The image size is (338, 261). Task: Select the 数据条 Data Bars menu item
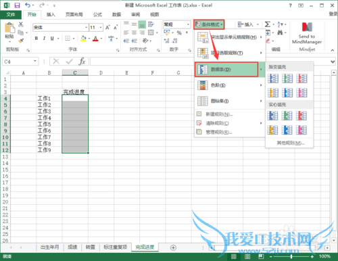pos(226,70)
